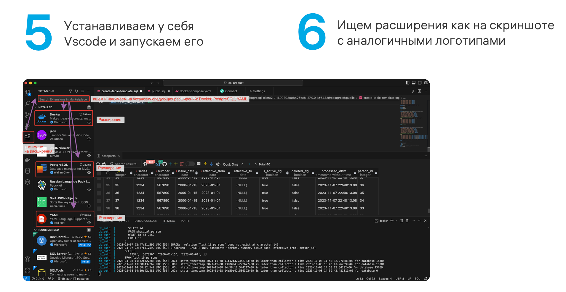
Task: Open the json extension manage gear
Action: click(89, 139)
